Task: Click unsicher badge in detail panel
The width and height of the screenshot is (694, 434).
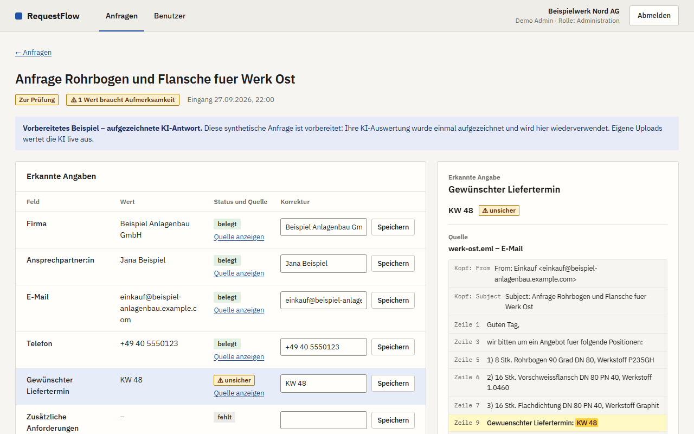Action: [x=499, y=210]
